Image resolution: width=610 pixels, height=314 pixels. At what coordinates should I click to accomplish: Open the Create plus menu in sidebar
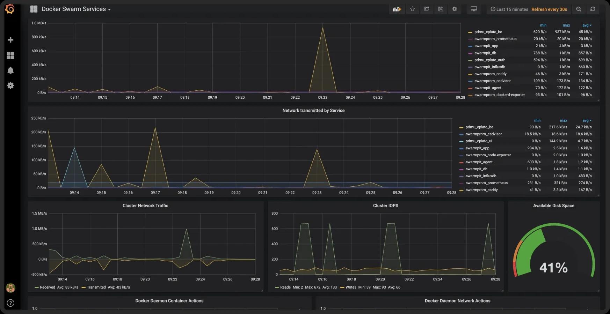pyautogui.click(x=10, y=40)
